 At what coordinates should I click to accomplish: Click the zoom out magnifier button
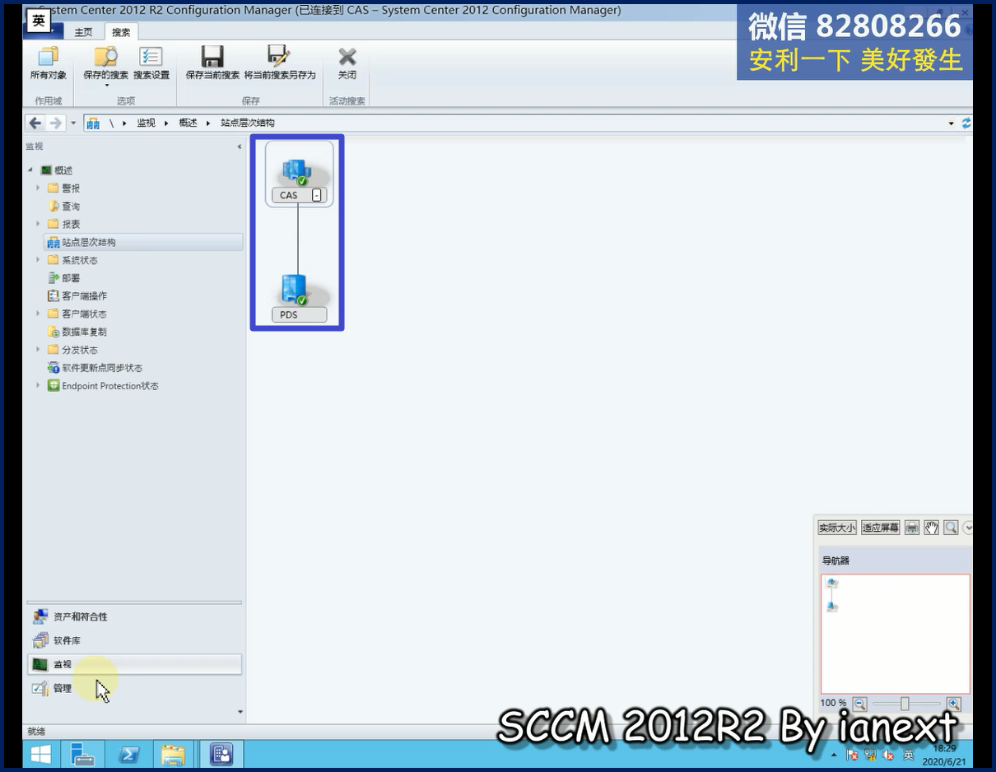[859, 704]
